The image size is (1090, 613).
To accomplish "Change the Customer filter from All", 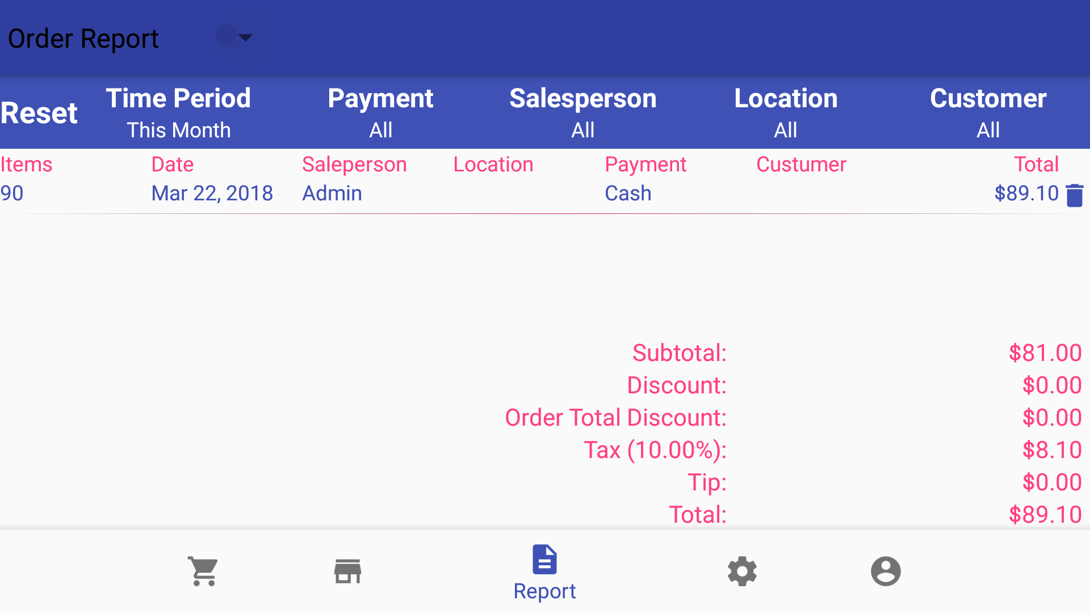I will [988, 112].
